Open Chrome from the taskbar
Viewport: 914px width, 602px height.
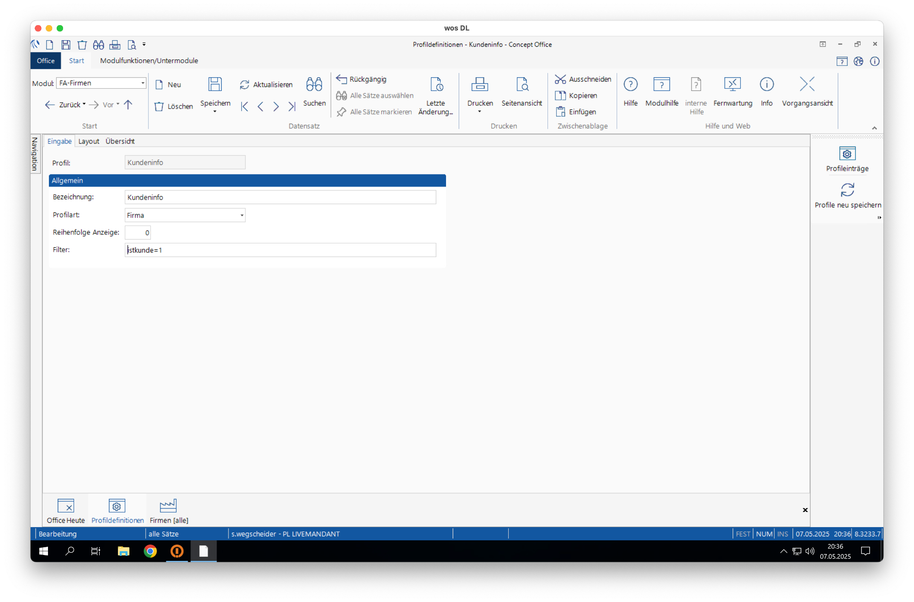[x=150, y=551]
